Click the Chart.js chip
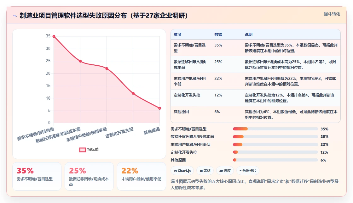The height and width of the screenshot is (203, 353). click(x=182, y=171)
